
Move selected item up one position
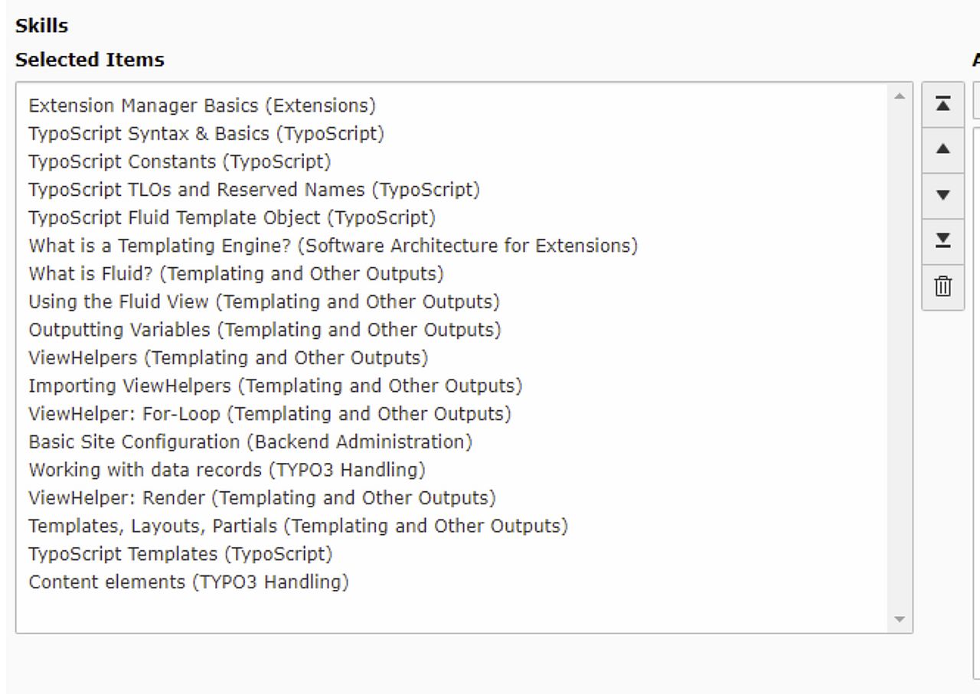[943, 149]
